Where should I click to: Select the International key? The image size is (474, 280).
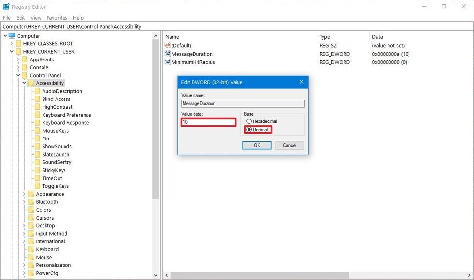click(x=50, y=241)
